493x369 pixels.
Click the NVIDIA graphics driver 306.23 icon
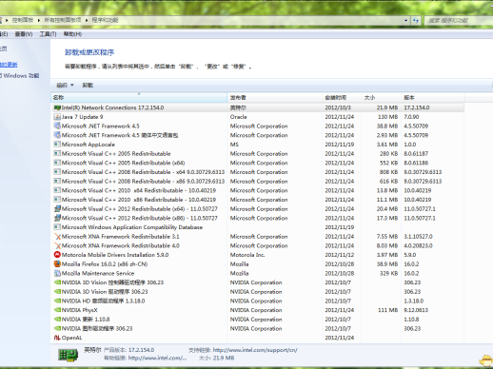click(57, 328)
